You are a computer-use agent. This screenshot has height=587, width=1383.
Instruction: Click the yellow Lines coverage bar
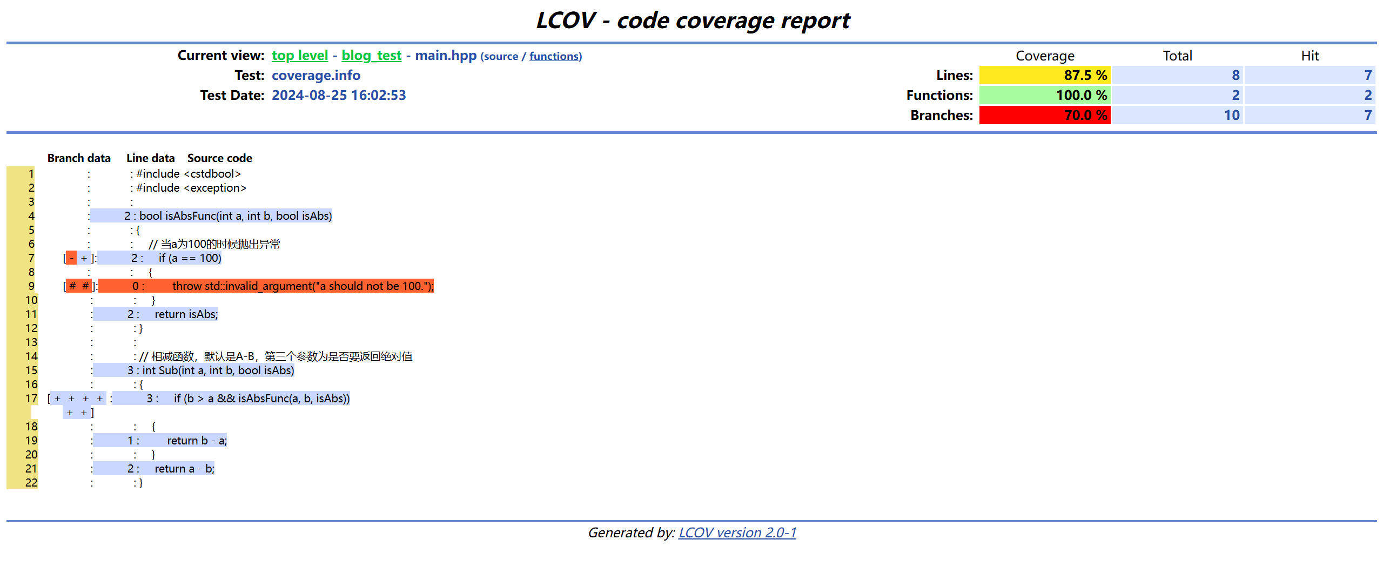(x=1045, y=75)
